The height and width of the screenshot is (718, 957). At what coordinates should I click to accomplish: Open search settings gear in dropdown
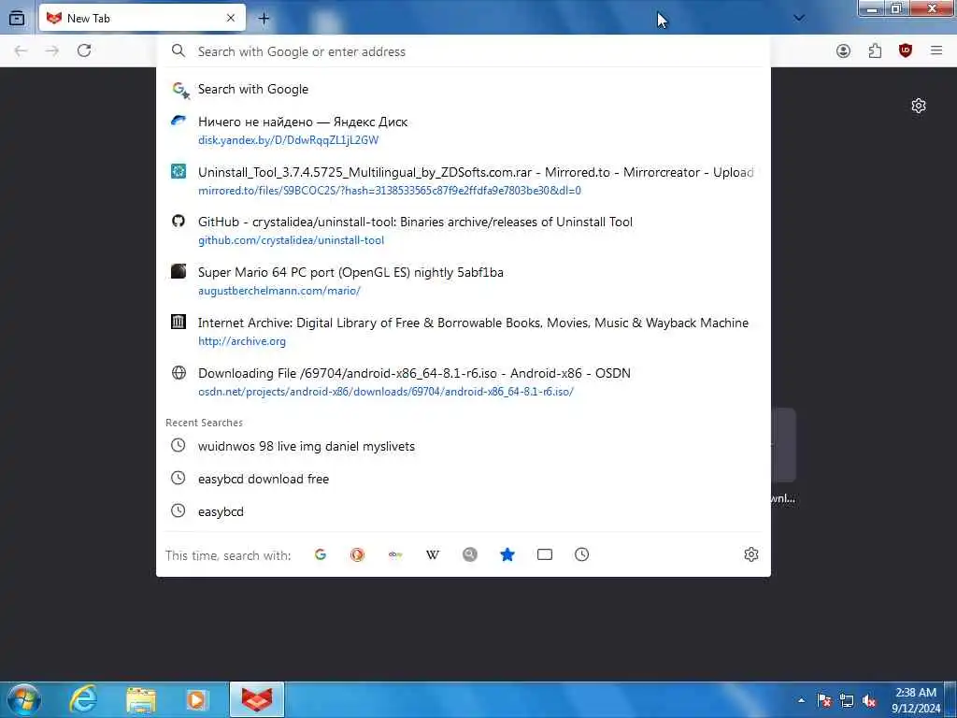[751, 554]
